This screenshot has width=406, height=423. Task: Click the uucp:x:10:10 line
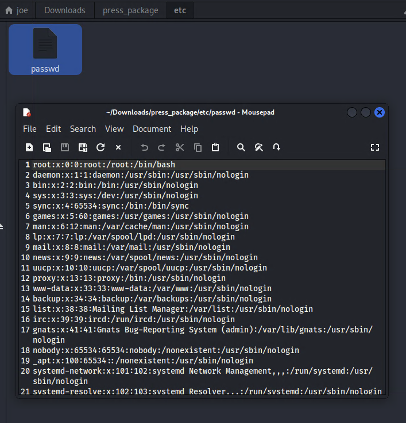pyautogui.click(x=150, y=268)
